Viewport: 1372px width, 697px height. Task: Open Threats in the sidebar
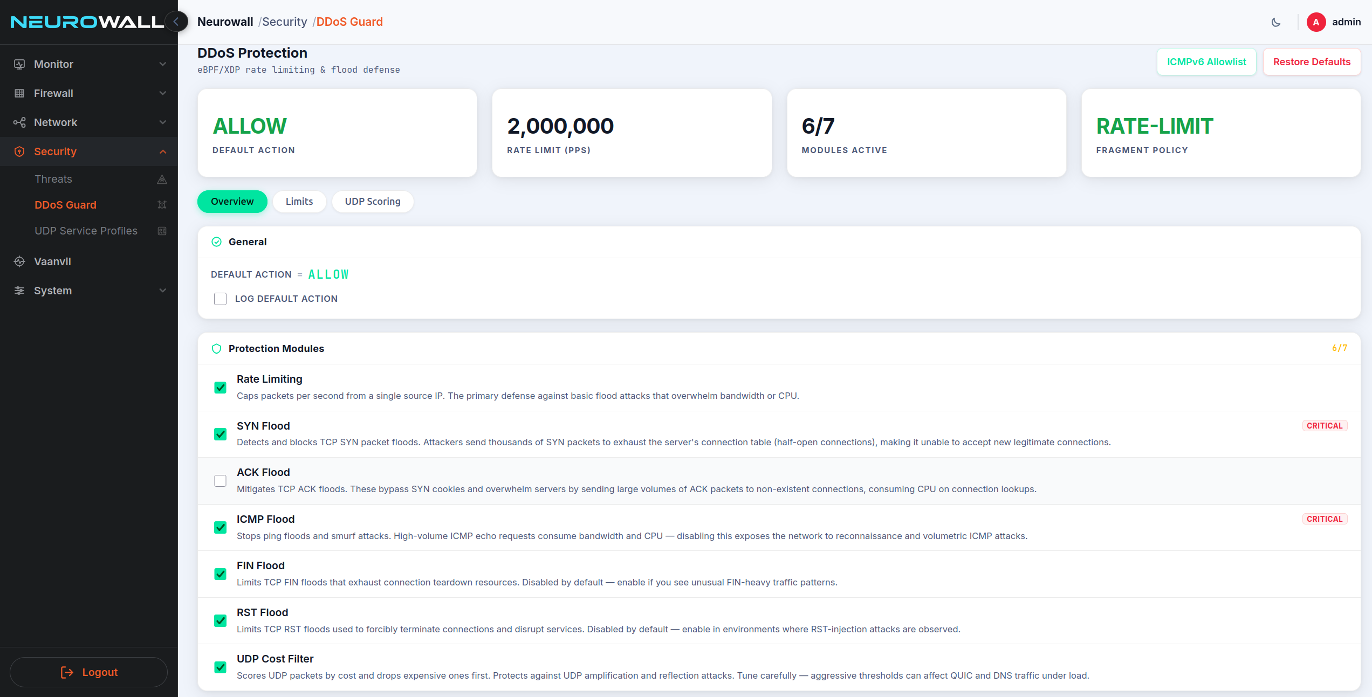tap(89, 179)
